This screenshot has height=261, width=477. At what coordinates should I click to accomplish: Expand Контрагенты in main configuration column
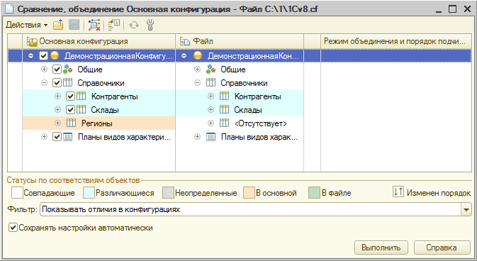tap(57, 96)
